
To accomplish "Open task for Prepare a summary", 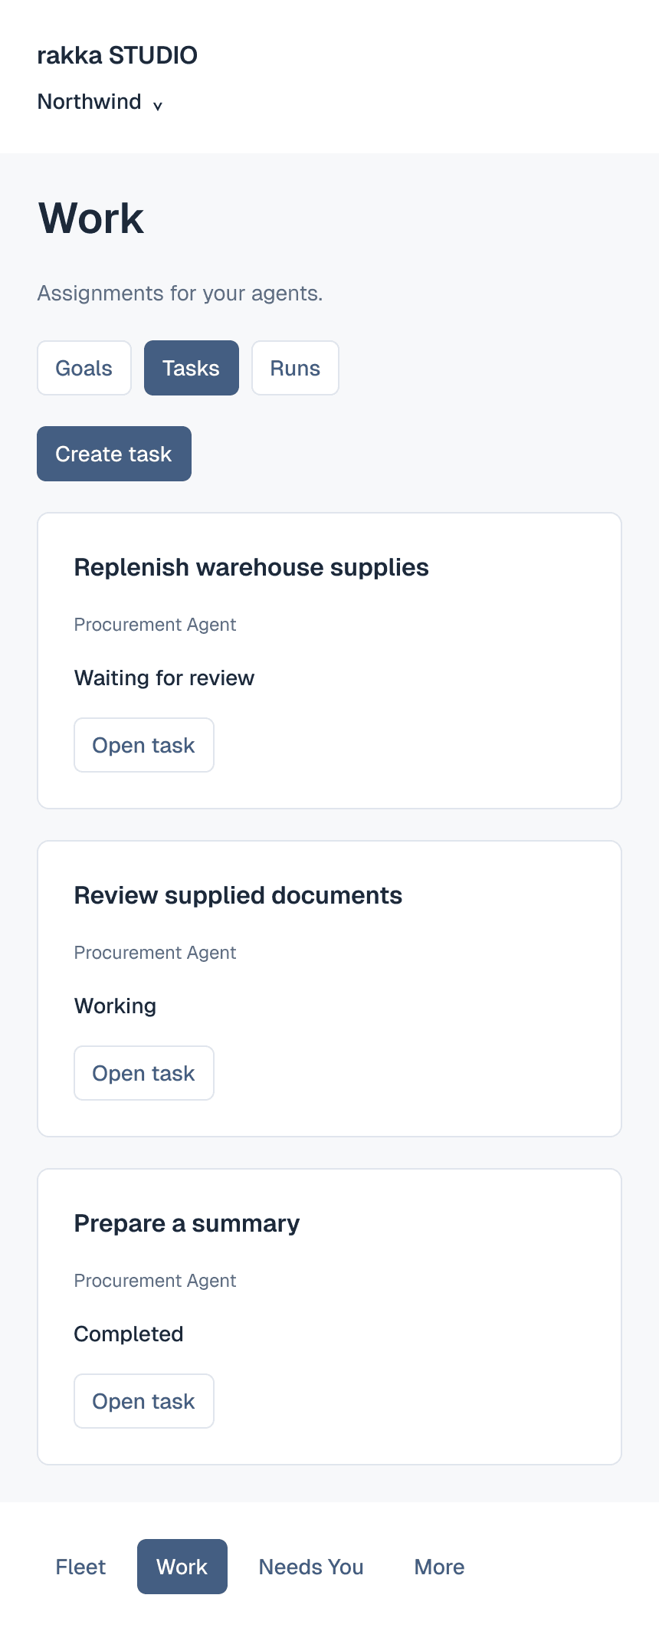I will 144,1401.
